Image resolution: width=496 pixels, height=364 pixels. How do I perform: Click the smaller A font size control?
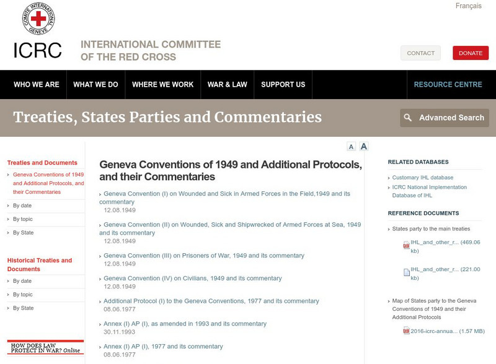[351, 147]
